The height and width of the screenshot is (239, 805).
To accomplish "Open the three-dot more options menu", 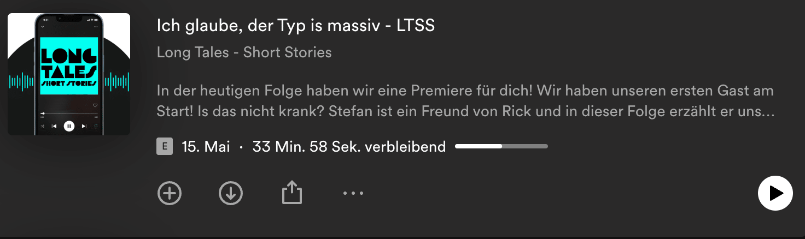I will [353, 193].
